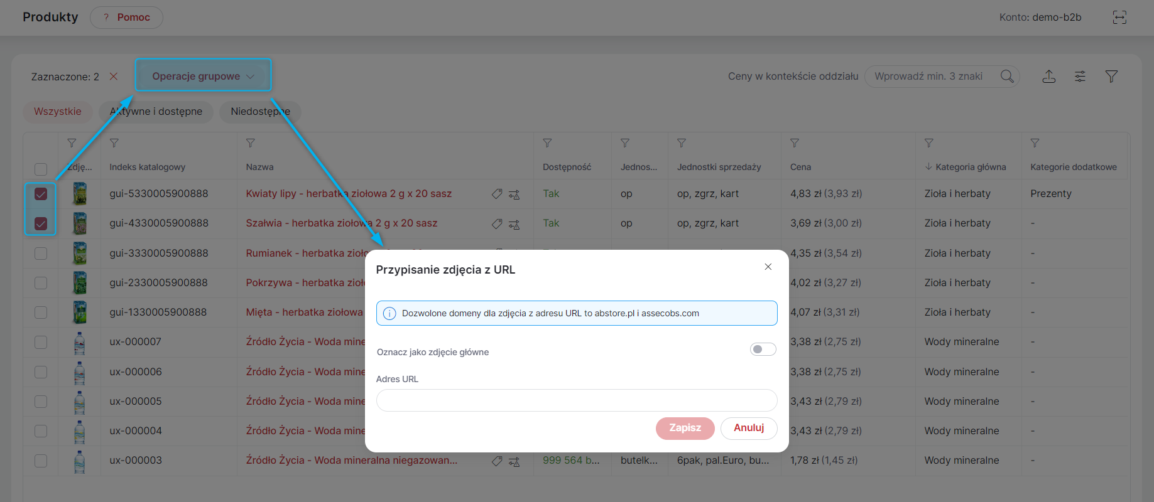Image resolution: width=1154 pixels, height=502 pixels.
Task: Click fullscreen icon next to Konto
Action: [x=1119, y=17]
